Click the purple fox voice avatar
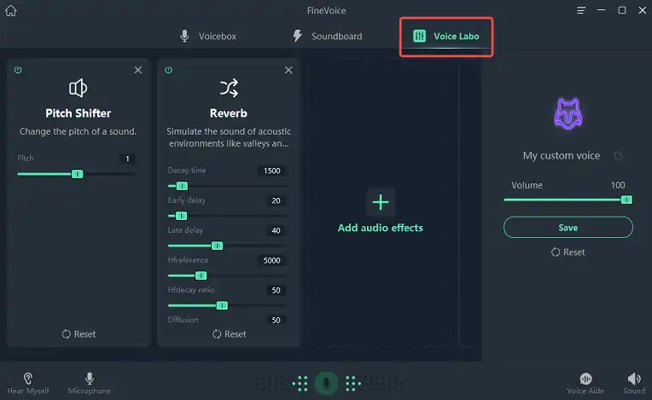 tap(568, 113)
